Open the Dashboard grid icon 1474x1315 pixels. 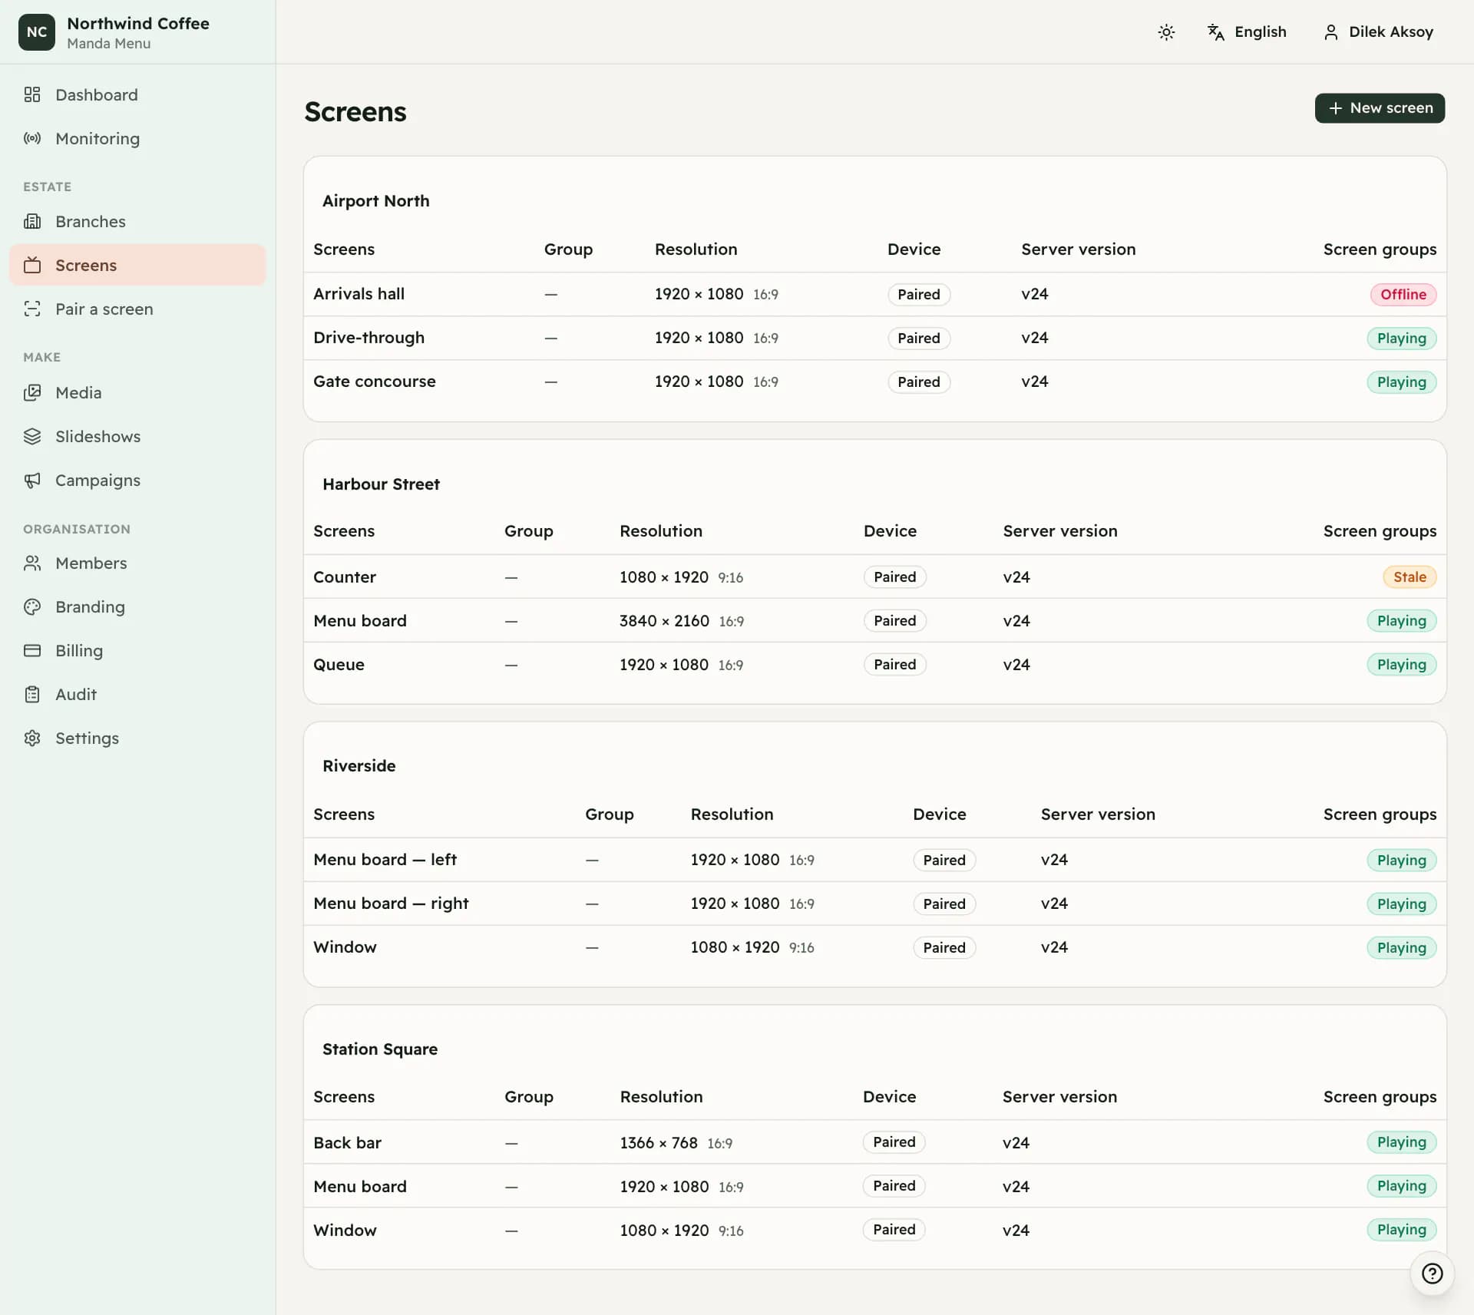click(x=32, y=94)
